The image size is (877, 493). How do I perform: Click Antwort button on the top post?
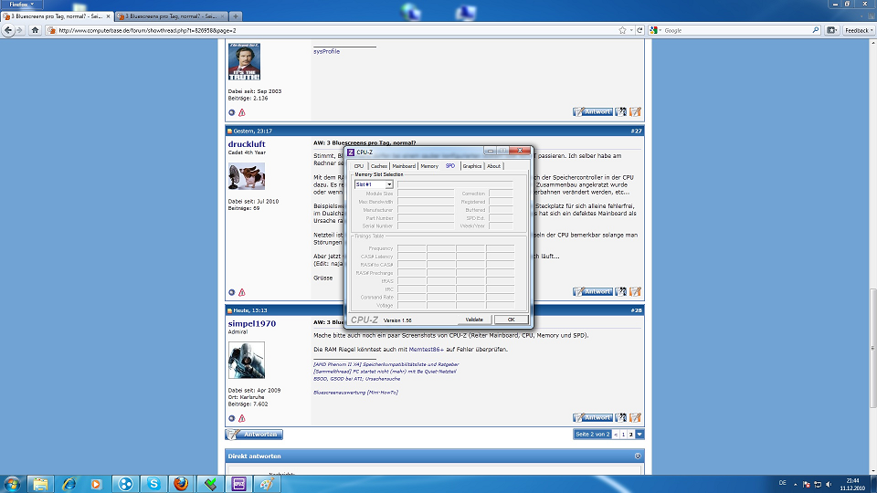pos(592,111)
